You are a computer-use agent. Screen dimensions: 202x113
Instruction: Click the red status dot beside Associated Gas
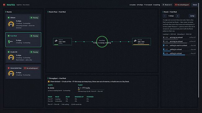tap(9, 68)
